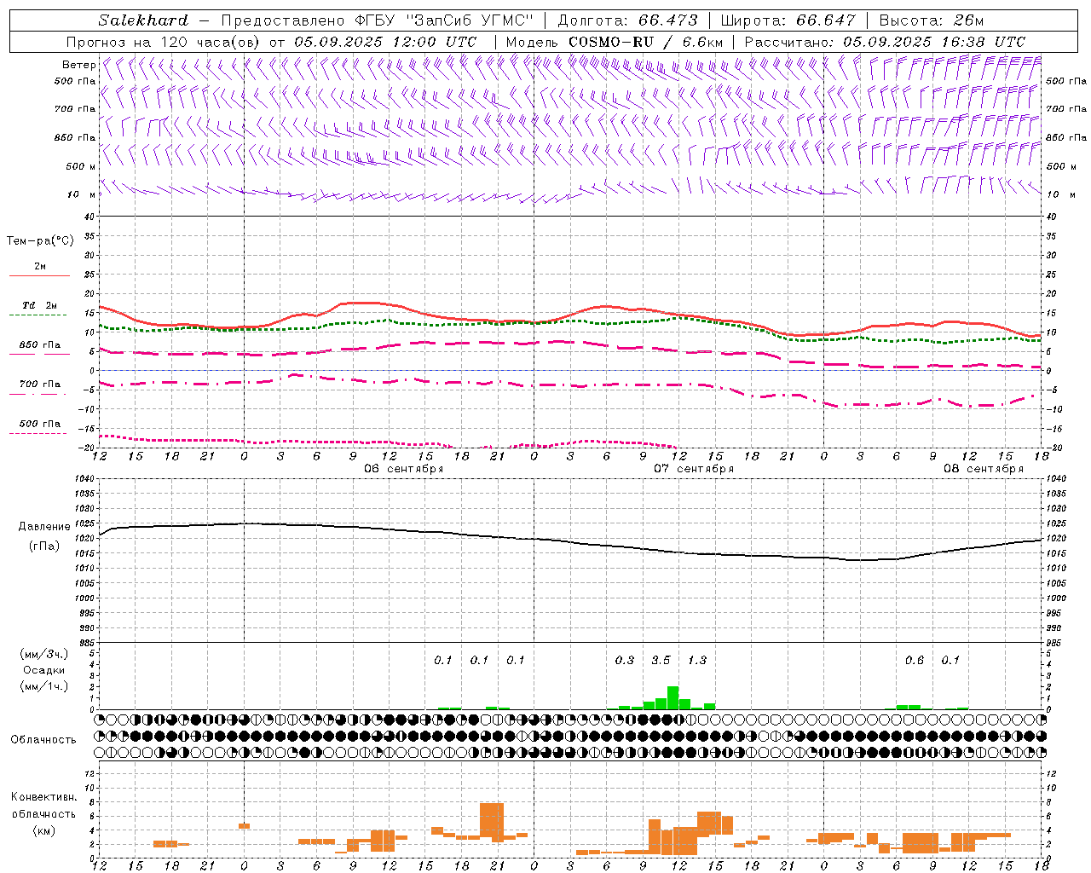Screen dimensions: 1091x873
Task: Click the solid line sample under the '2м' legend entry
Action: coord(39,275)
